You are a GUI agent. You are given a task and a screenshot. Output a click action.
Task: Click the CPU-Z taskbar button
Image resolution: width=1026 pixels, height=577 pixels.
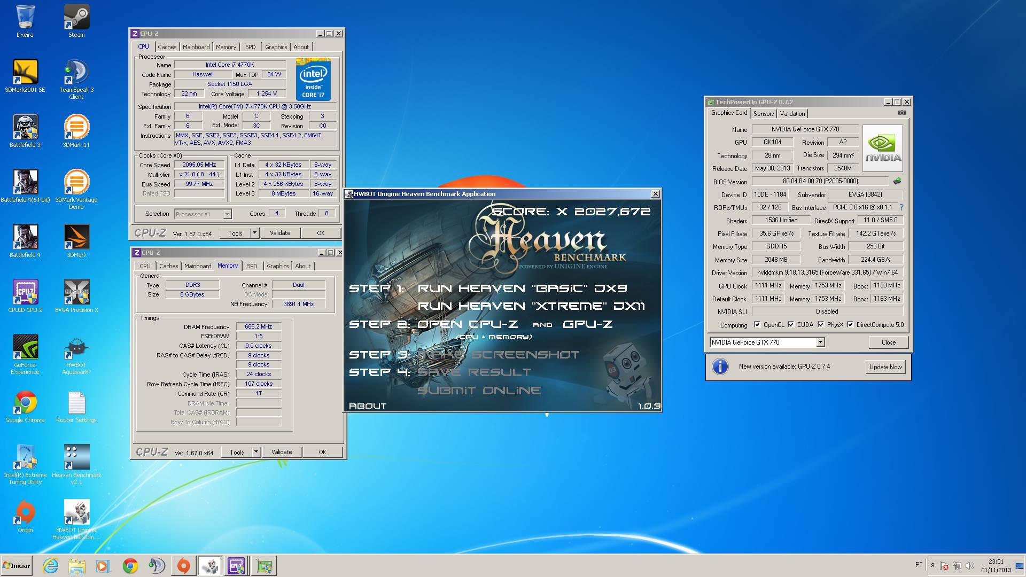point(236,566)
